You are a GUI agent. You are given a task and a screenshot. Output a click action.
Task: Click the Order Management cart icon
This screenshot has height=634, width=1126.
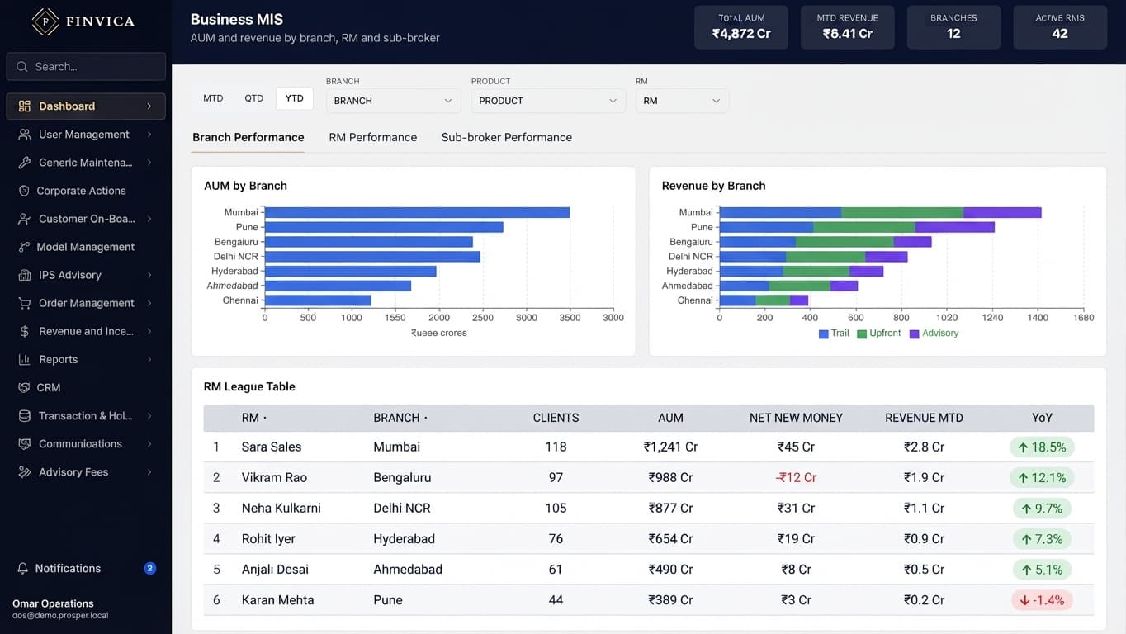(24, 303)
